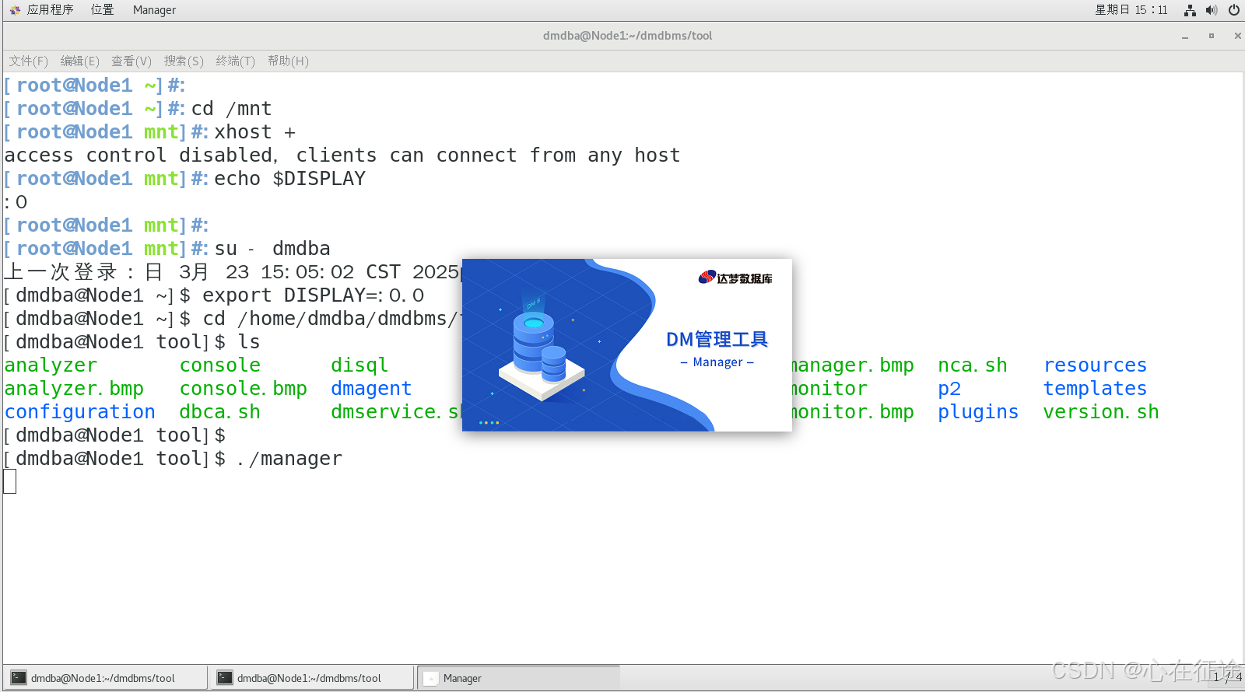1245x692 pixels.
Task: Close the terminal window
Action: [x=1237, y=36]
